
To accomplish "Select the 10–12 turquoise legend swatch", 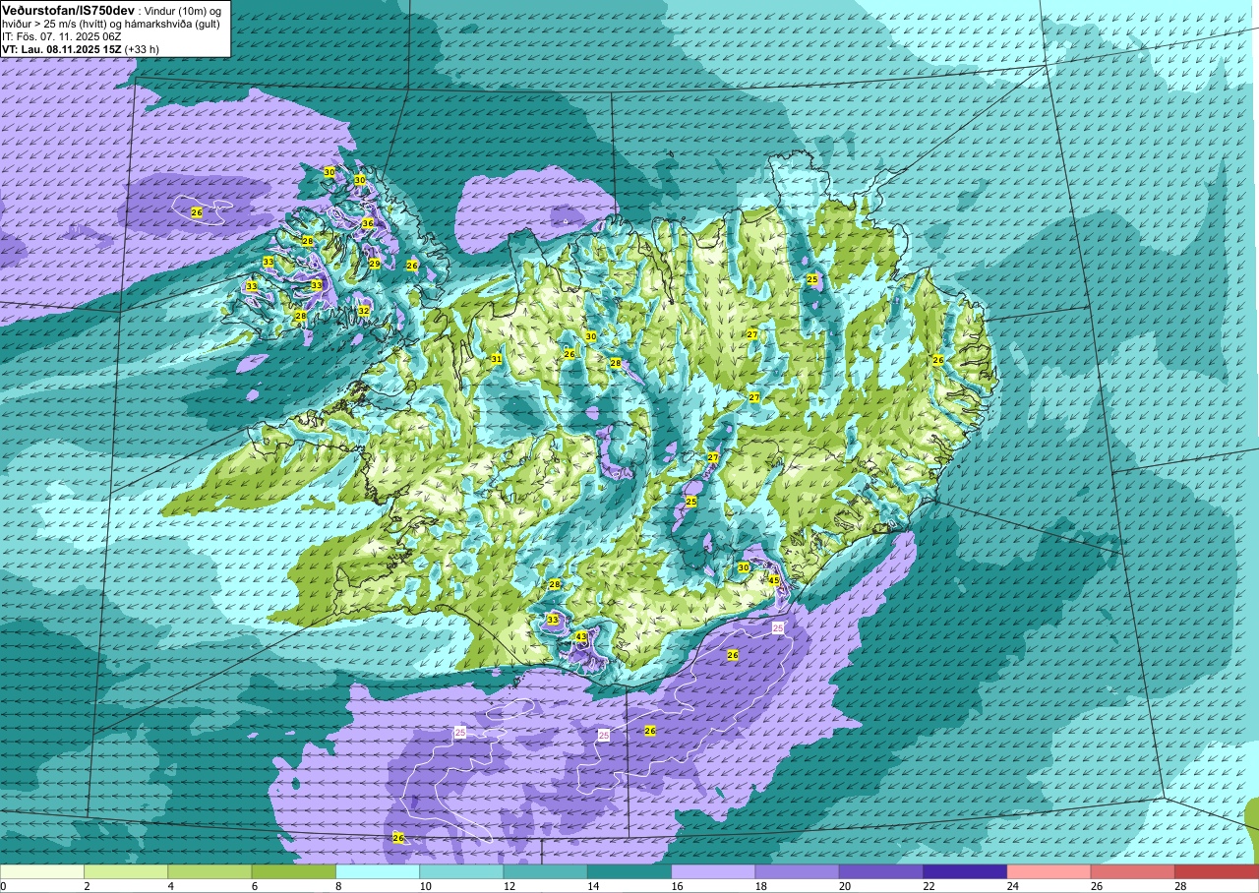I will pos(461,871).
